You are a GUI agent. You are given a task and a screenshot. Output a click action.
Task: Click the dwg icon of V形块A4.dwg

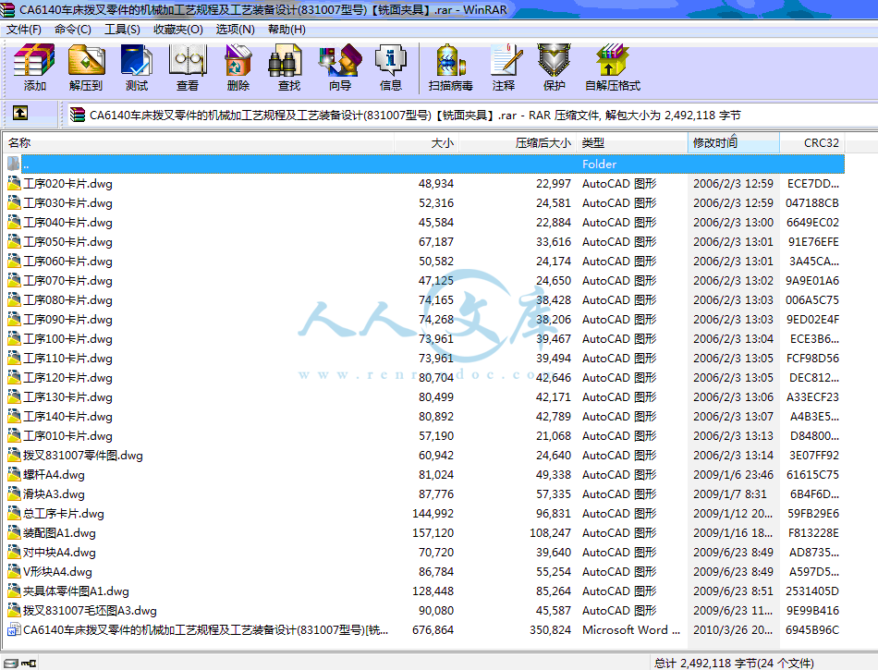14,571
